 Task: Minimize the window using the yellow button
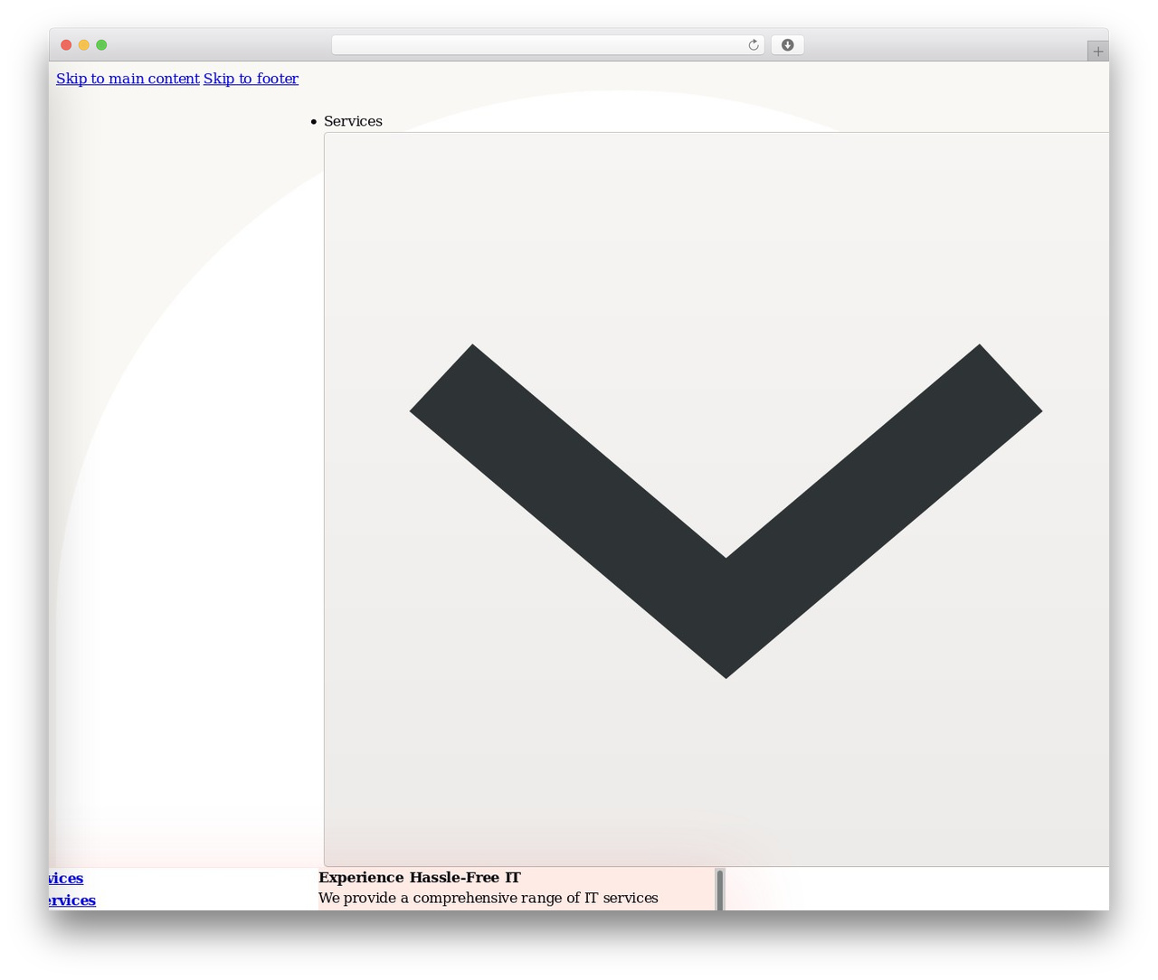coord(84,45)
